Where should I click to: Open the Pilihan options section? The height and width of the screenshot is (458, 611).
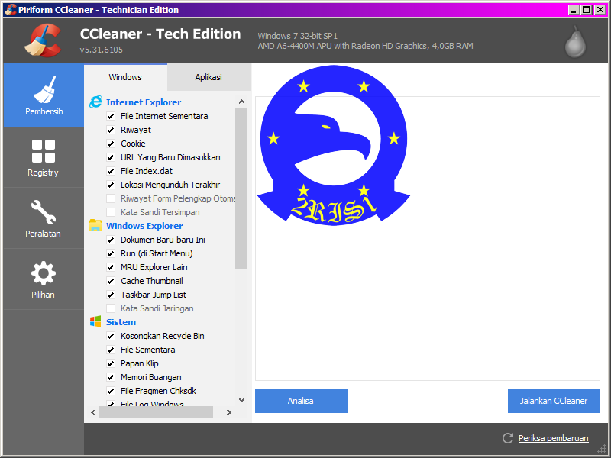pos(44,279)
